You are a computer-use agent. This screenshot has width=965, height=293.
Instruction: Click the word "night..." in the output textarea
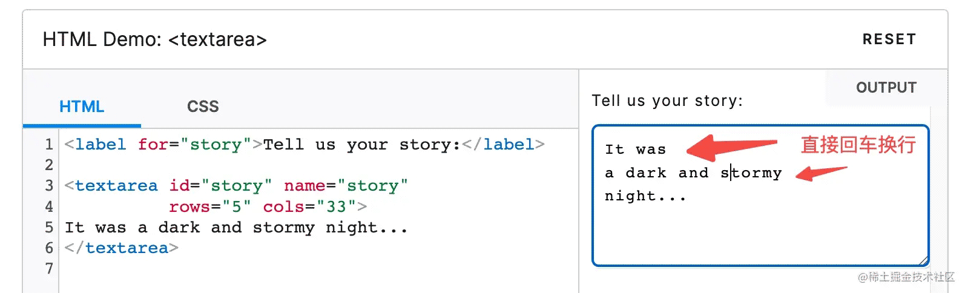coord(645,196)
